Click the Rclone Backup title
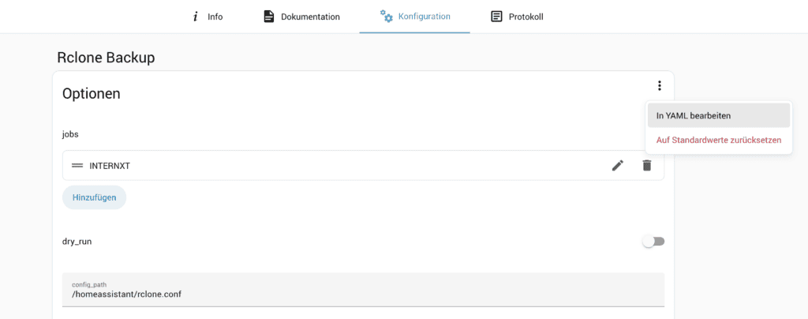The height and width of the screenshot is (319, 808). point(106,58)
